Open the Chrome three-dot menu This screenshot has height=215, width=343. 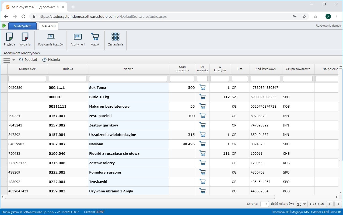(337, 16)
